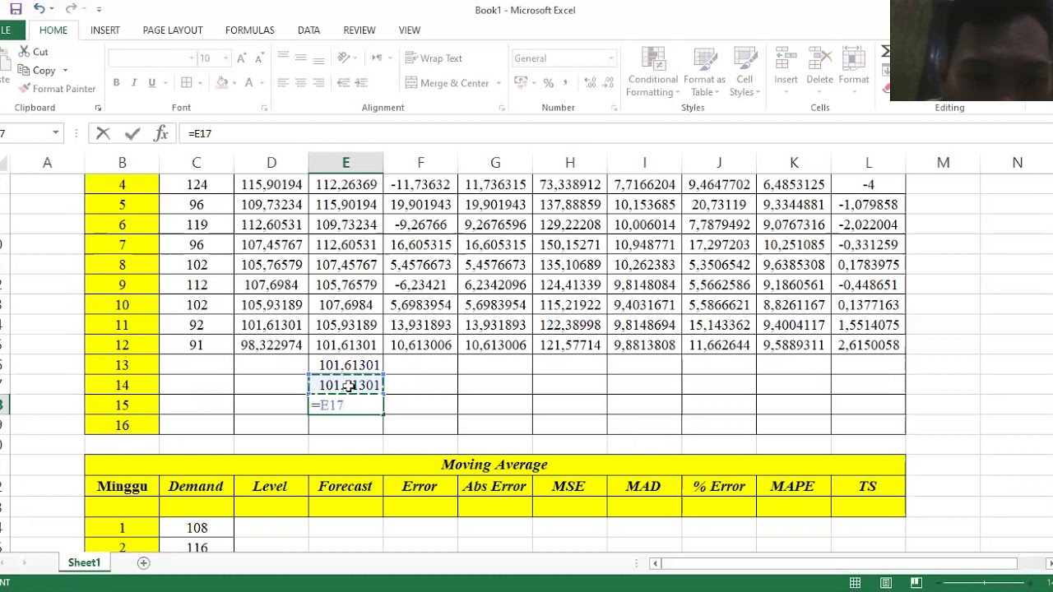This screenshot has height=592, width=1053.
Task: Click the Fill Color bucket icon
Action: coord(221,83)
